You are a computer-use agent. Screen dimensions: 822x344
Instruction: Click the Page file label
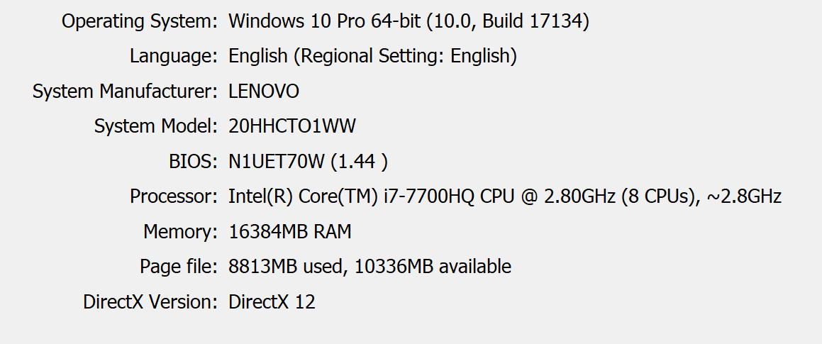click(x=178, y=267)
